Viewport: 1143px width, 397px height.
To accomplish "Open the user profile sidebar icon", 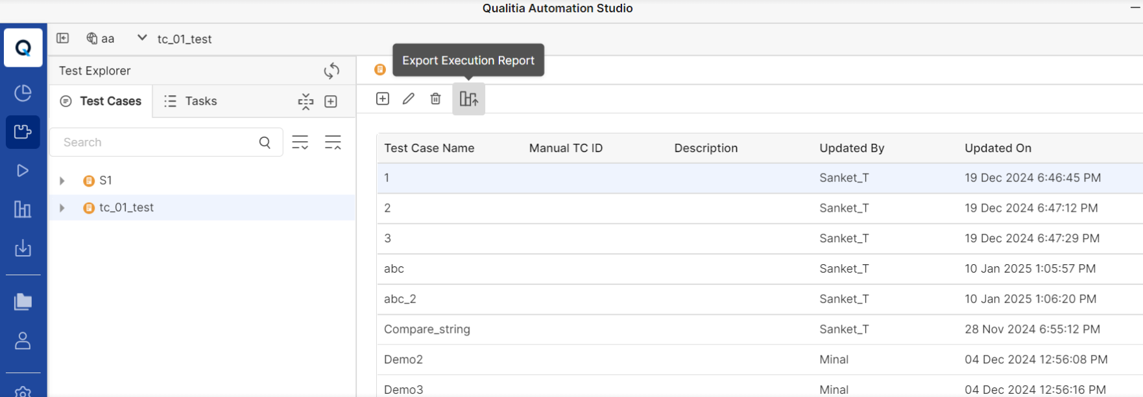I will 23,341.
